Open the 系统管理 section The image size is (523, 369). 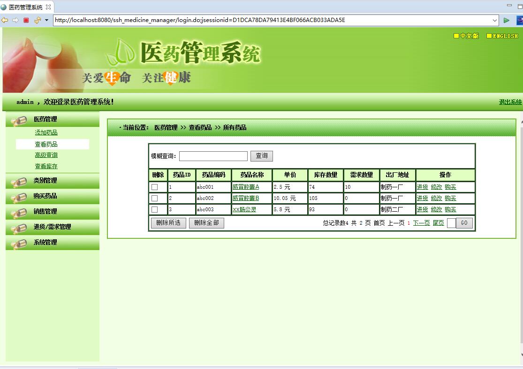(x=45, y=242)
